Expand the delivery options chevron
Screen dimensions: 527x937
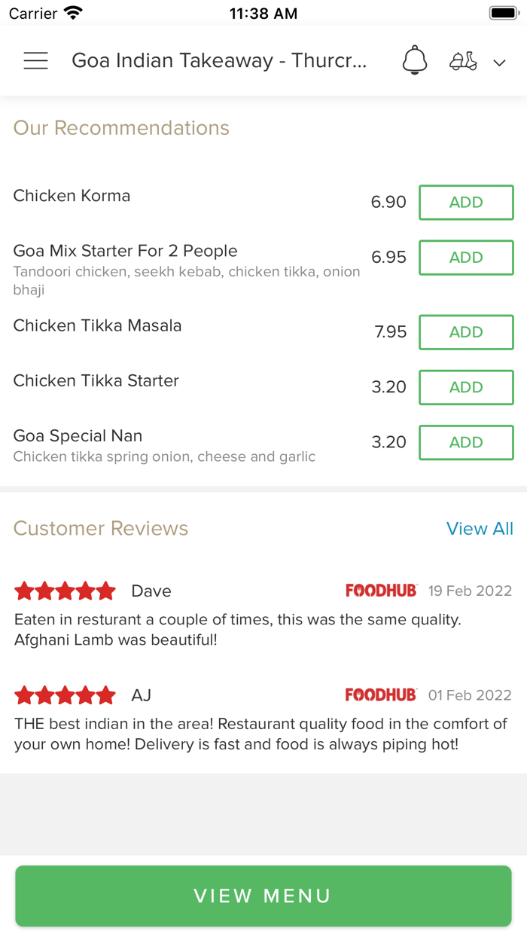(x=499, y=62)
